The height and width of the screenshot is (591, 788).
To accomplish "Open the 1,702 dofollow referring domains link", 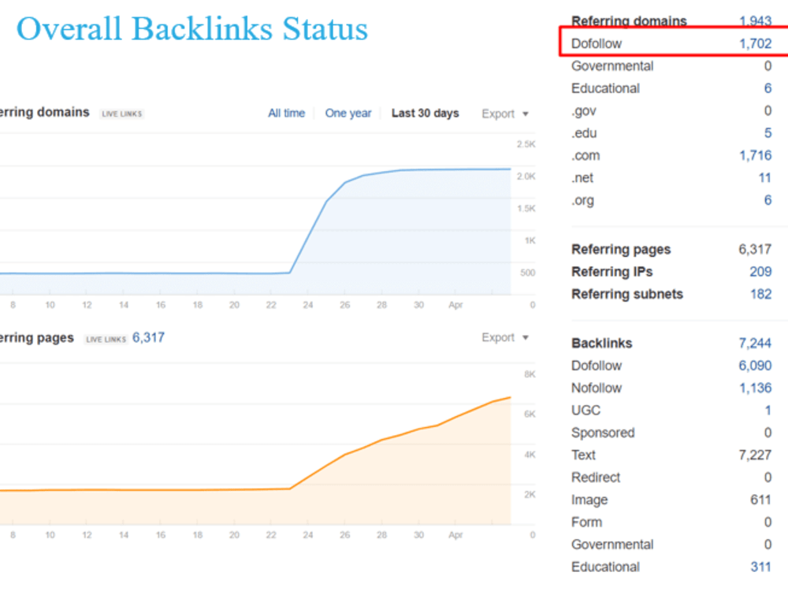I will point(756,43).
